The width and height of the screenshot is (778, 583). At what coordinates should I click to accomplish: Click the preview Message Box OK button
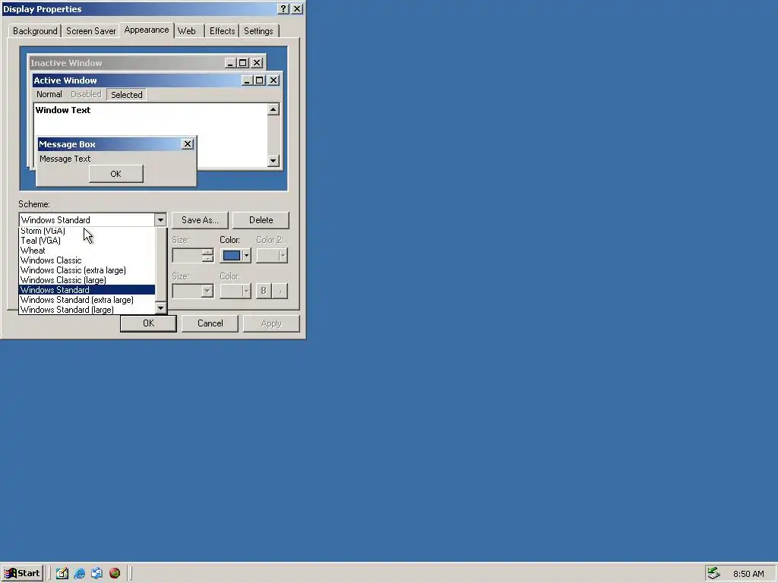(115, 174)
